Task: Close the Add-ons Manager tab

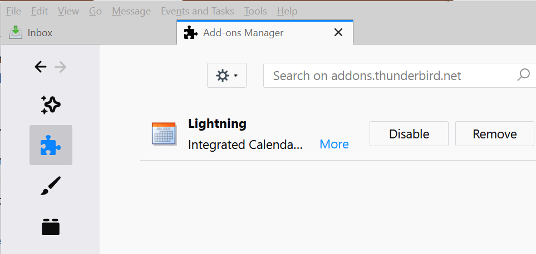Action: [338, 32]
